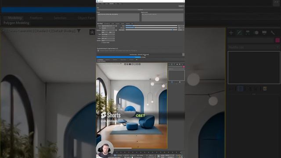Expand the Polygon Modeling ribbon panel
The height and width of the screenshot is (158, 281).
[x=16, y=23]
